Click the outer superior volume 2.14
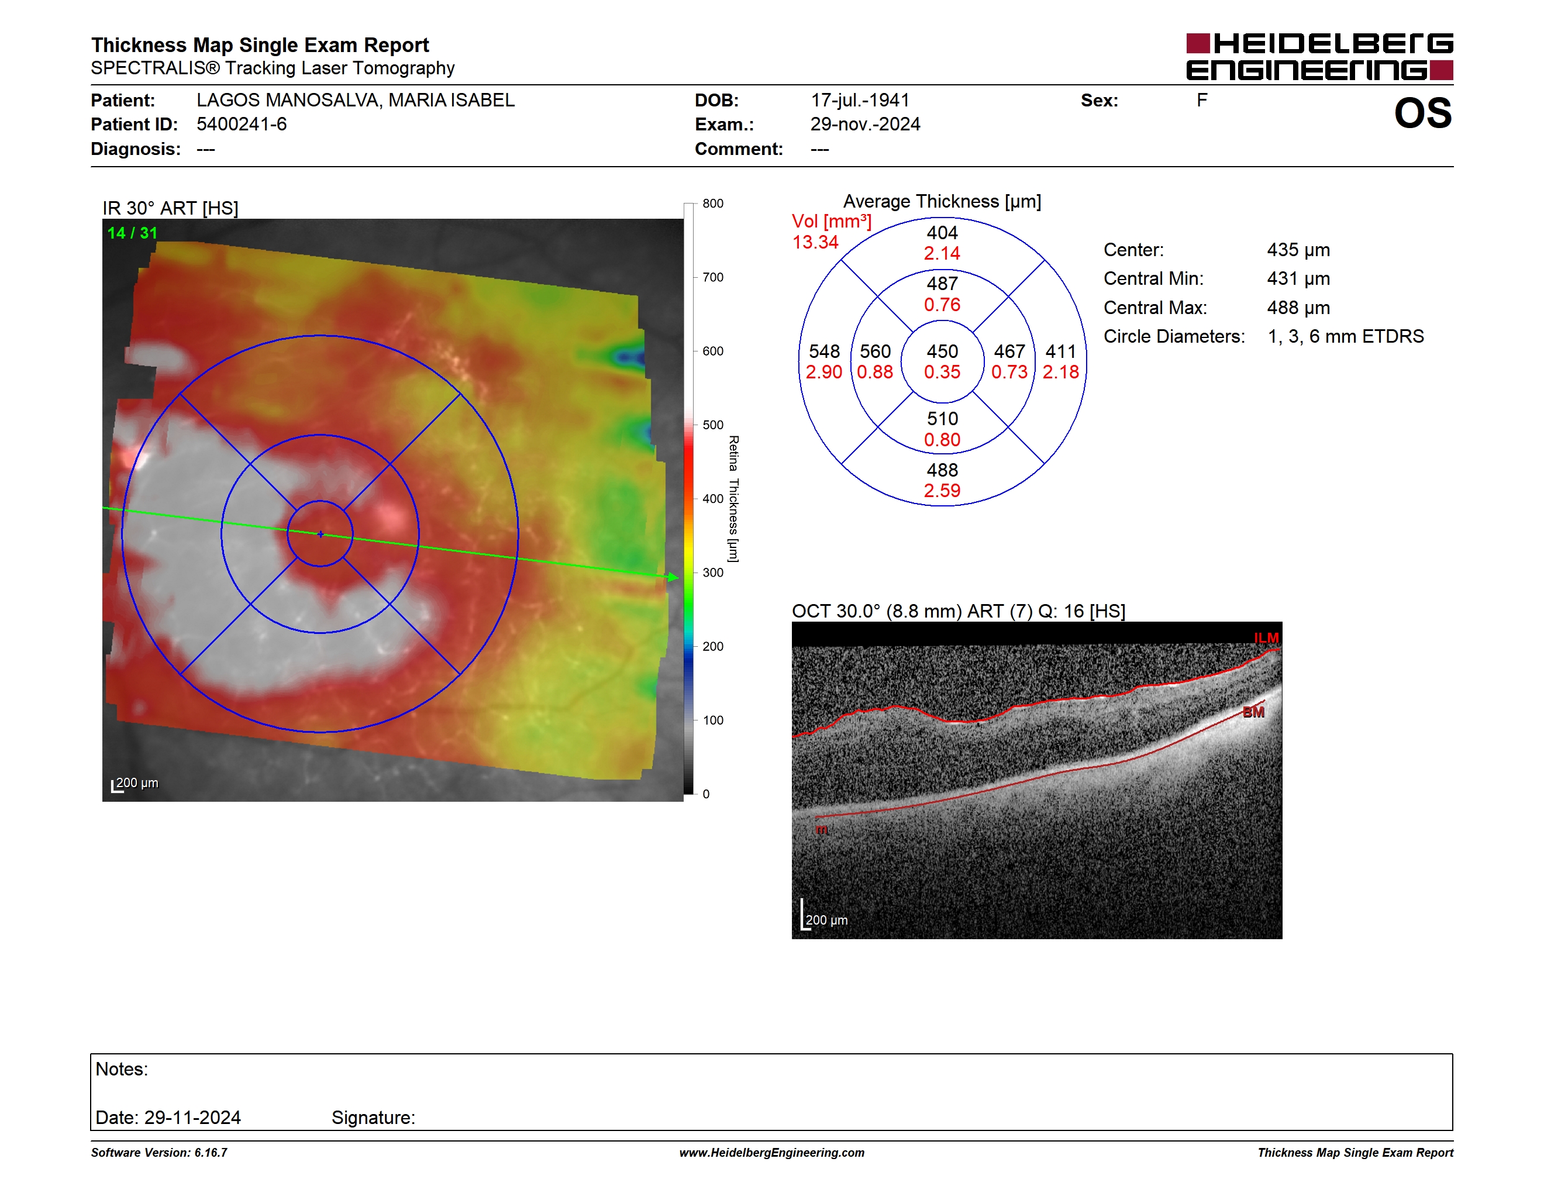 [942, 254]
